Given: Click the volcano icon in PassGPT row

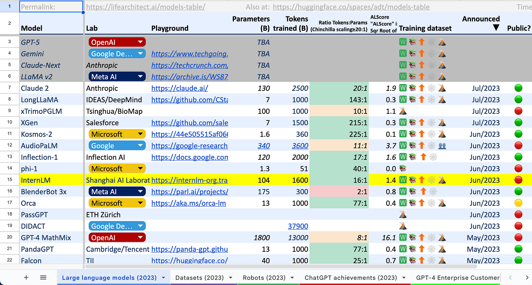Looking at the screenshot, I should click(x=403, y=215).
